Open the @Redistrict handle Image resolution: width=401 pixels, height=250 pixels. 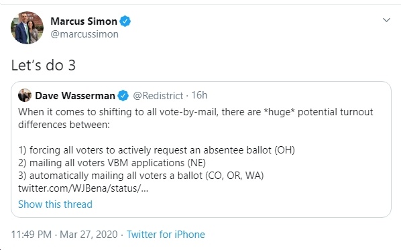(158, 96)
